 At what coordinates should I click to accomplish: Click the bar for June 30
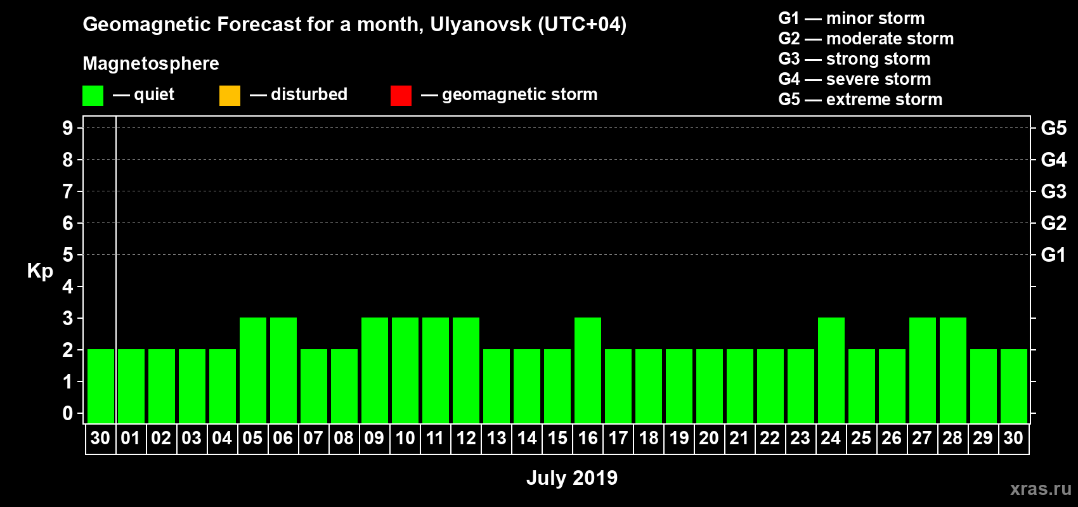coord(101,386)
